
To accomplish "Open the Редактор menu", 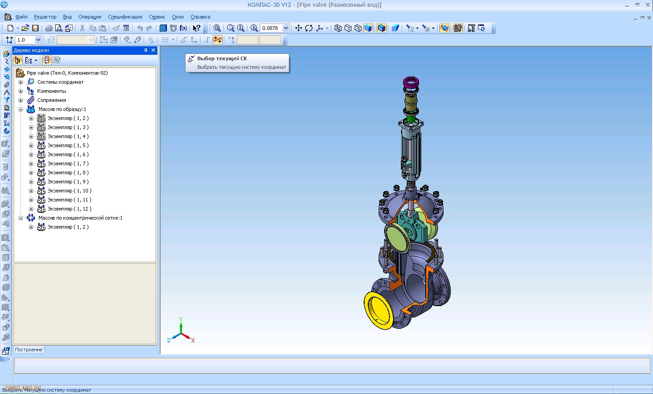I will (45, 17).
